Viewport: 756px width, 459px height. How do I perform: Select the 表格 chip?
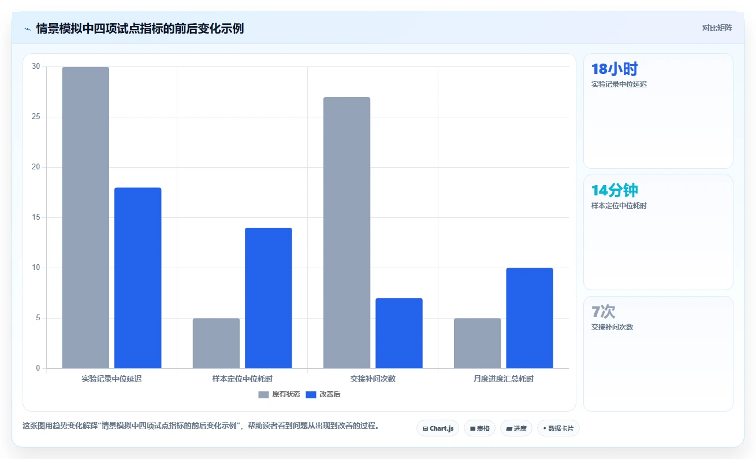pyautogui.click(x=479, y=428)
